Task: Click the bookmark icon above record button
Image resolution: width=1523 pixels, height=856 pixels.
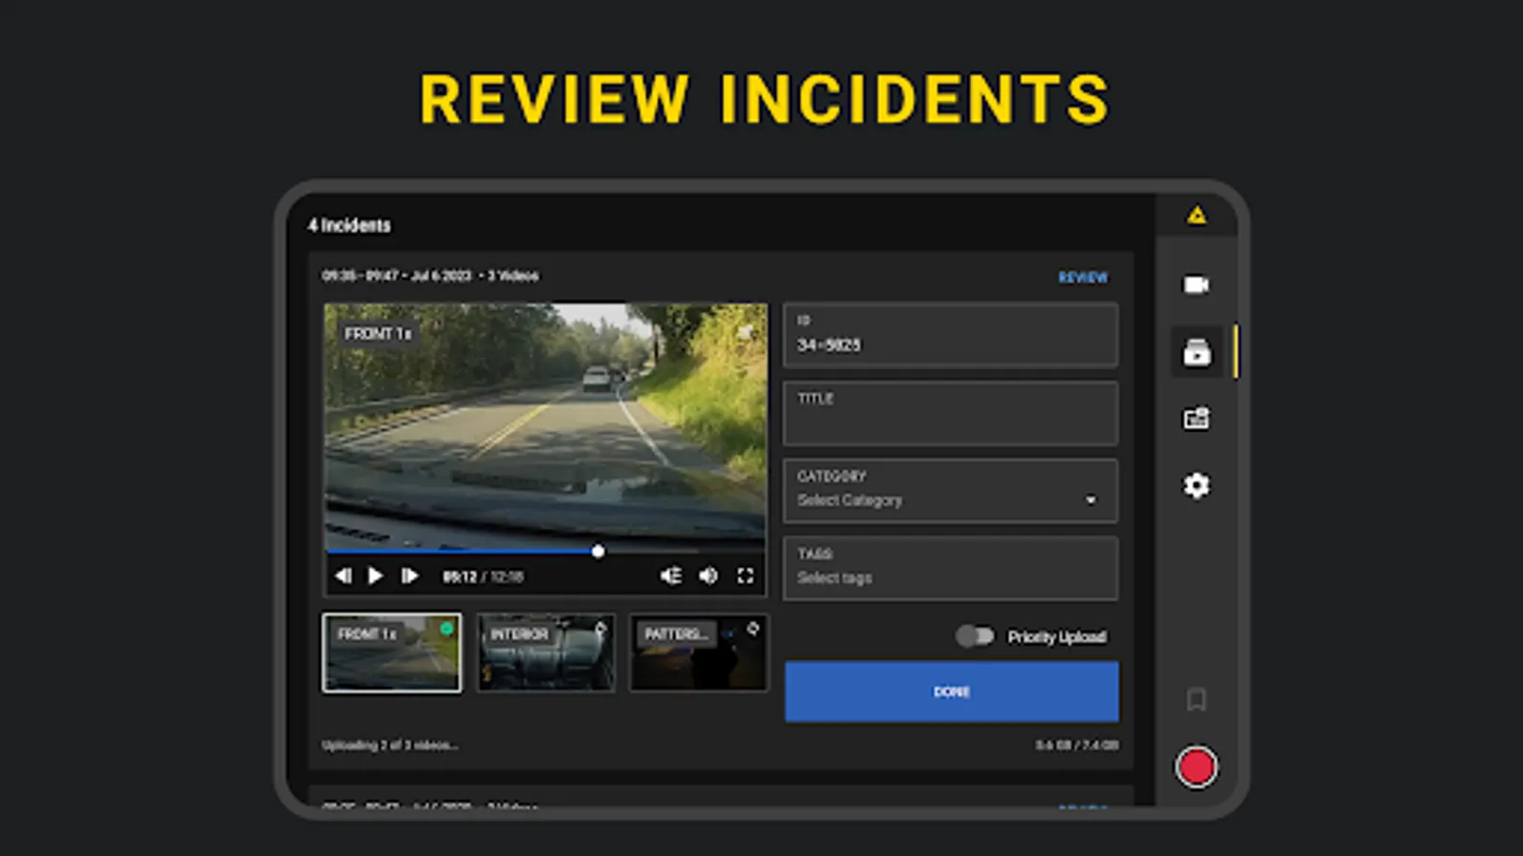Action: point(1197,700)
